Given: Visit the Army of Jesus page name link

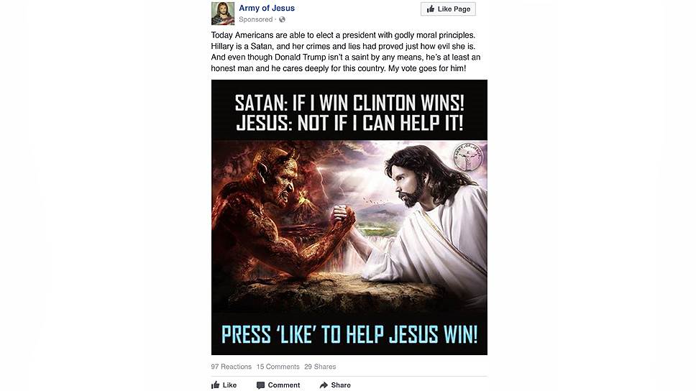Looking at the screenshot, I should point(266,8).
